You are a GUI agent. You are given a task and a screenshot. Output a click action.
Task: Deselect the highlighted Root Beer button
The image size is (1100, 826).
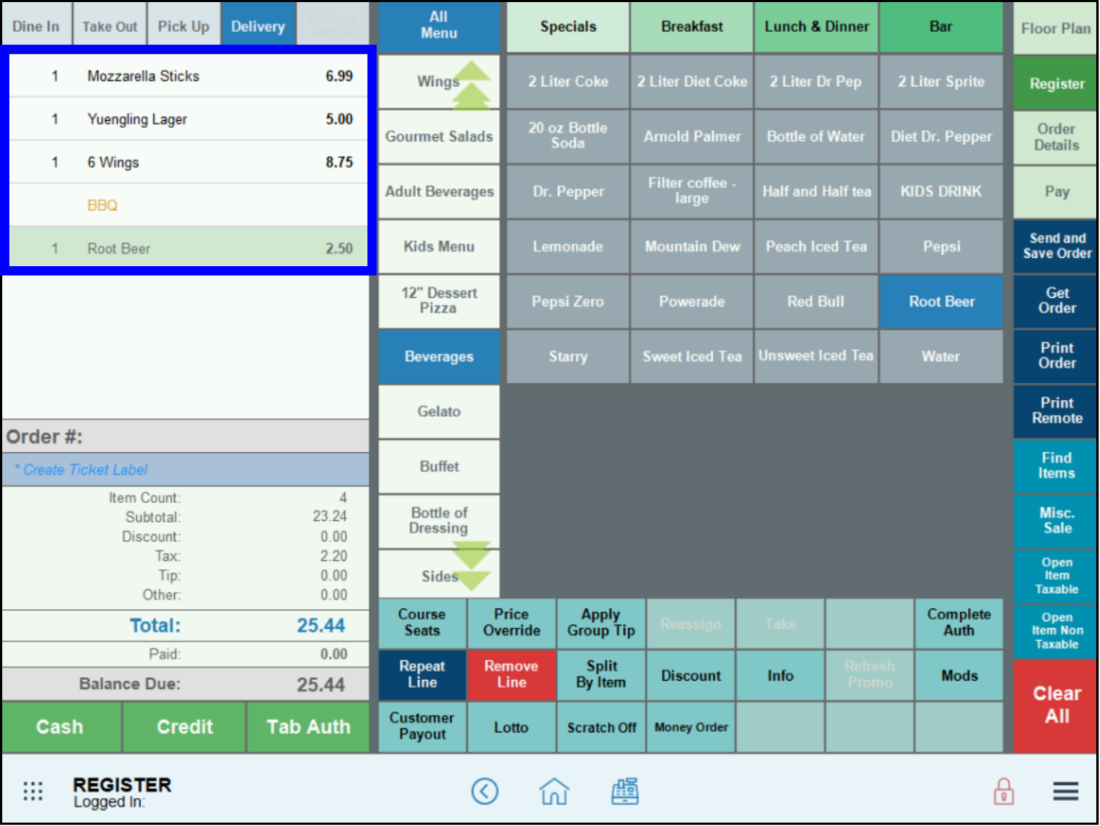[941, 302]
